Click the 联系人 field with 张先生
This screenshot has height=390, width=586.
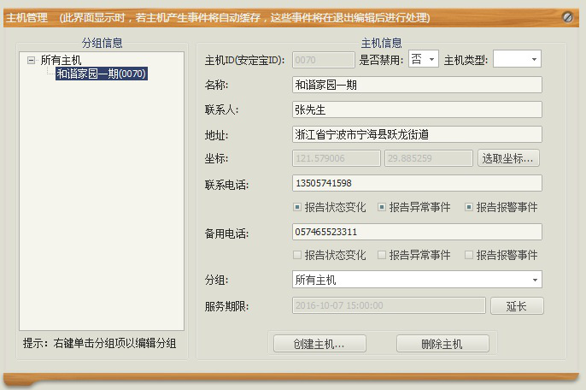pyautogui.click(x=417, y=109)
